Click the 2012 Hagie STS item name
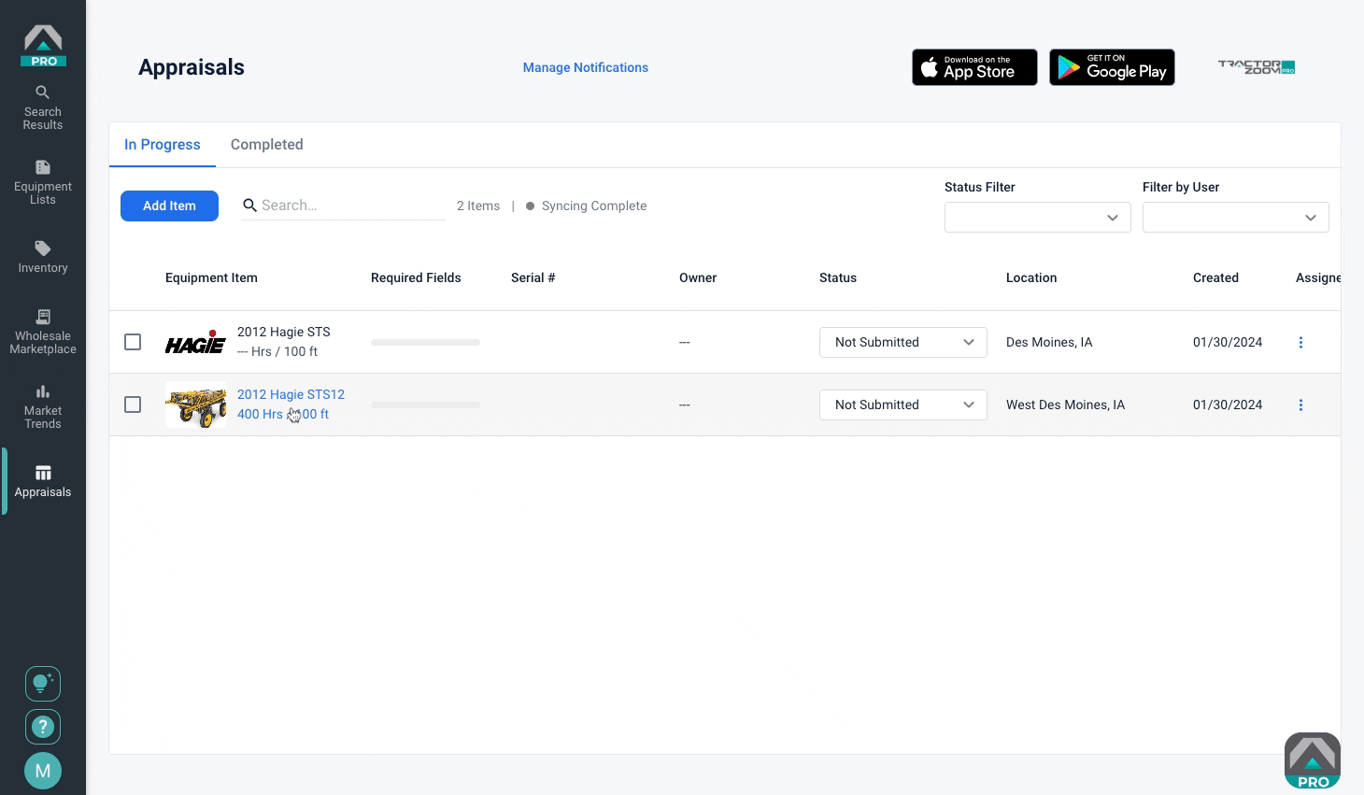1364x795 pixels. coord(284,332)
